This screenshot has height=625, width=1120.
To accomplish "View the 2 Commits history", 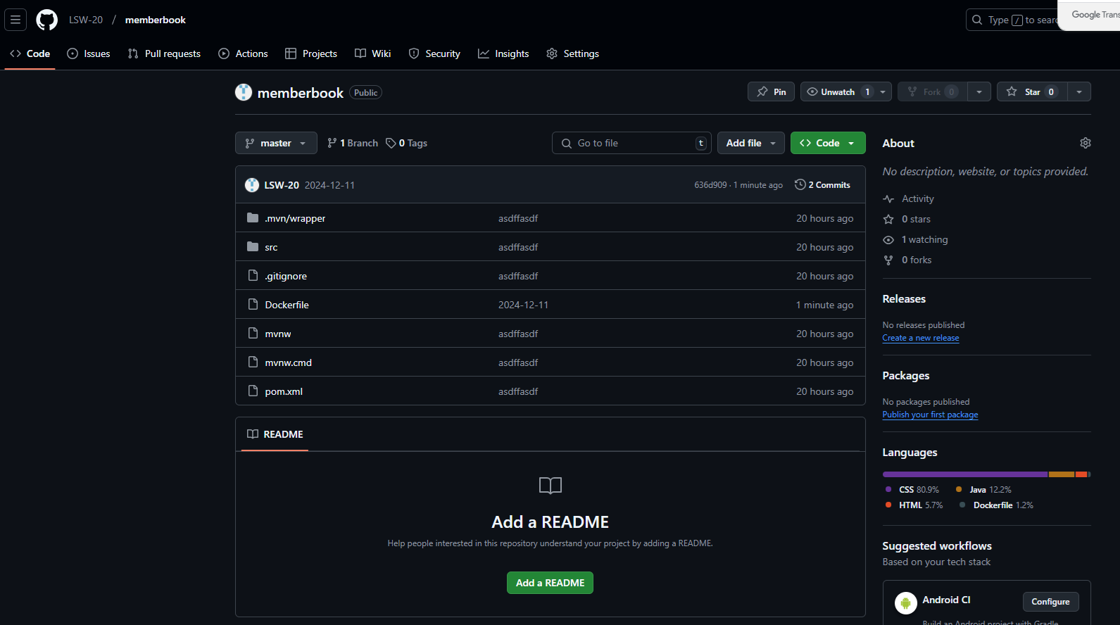I will click(x=823, y=184).
